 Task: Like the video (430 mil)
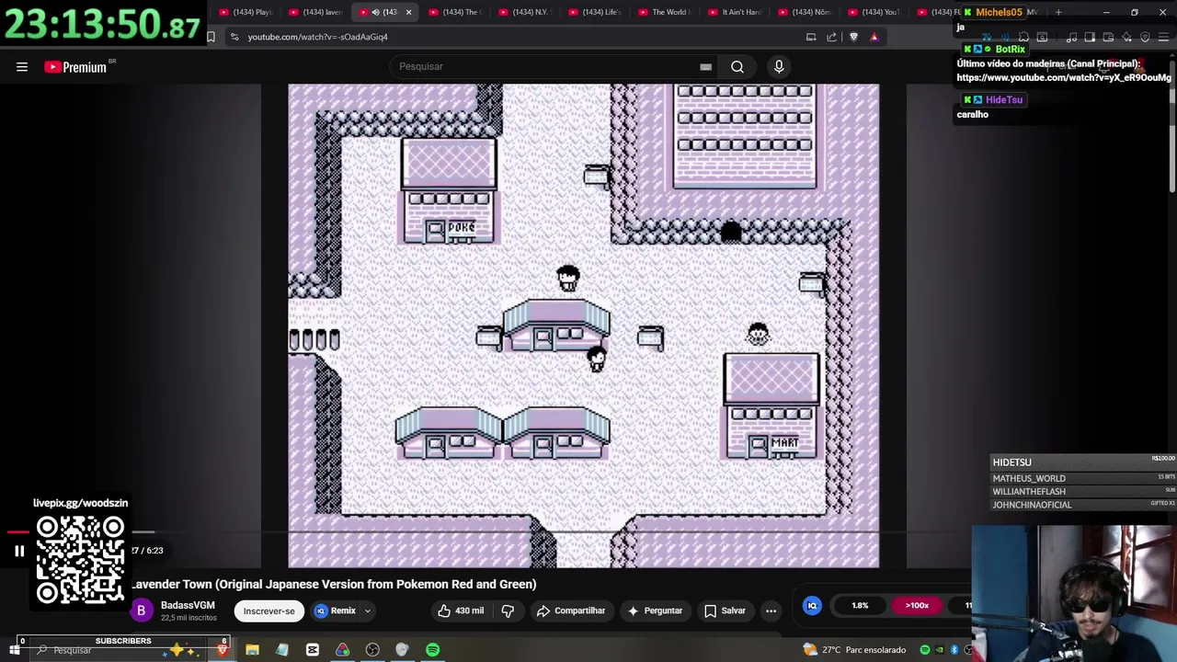[461, 611]
